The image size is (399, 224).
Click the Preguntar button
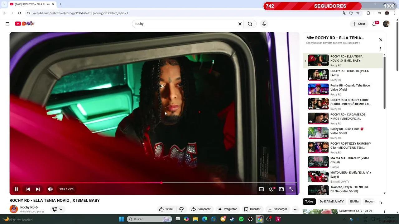click(228, 209)
